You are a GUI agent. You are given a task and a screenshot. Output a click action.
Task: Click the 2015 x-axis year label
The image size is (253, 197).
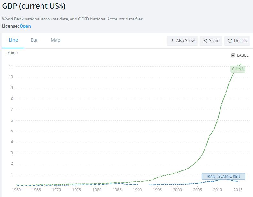click(238, 190)
